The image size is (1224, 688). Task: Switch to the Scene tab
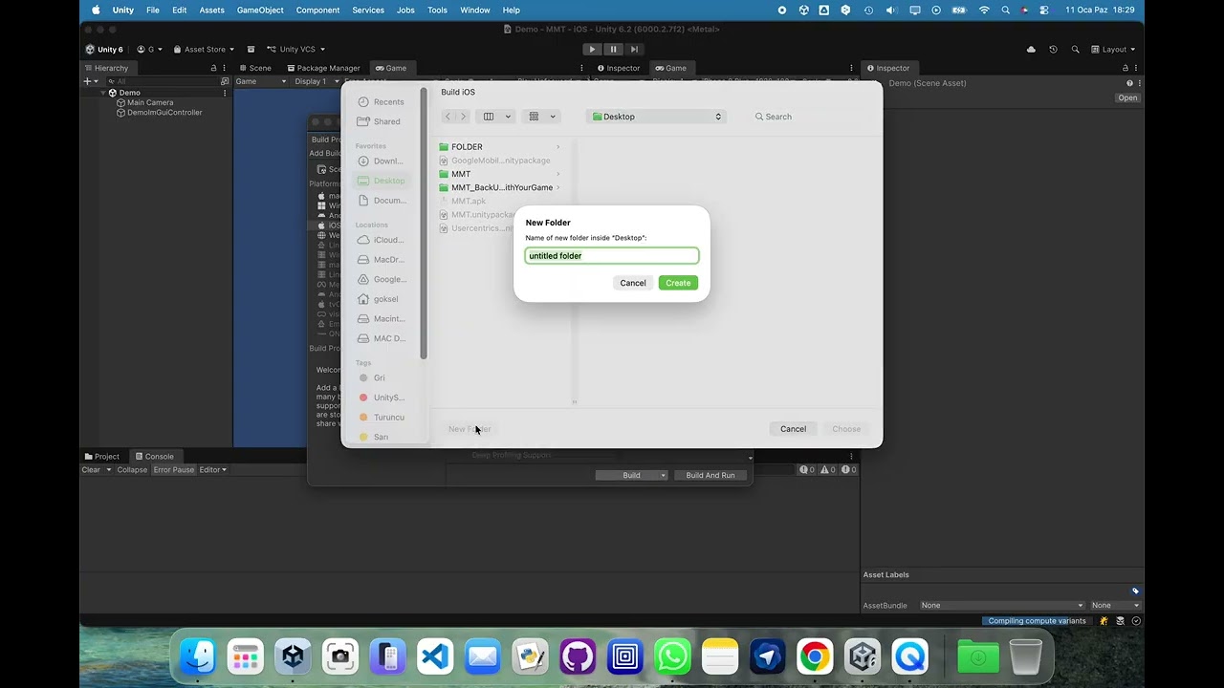pyautogui.click(x=255, y=68)
